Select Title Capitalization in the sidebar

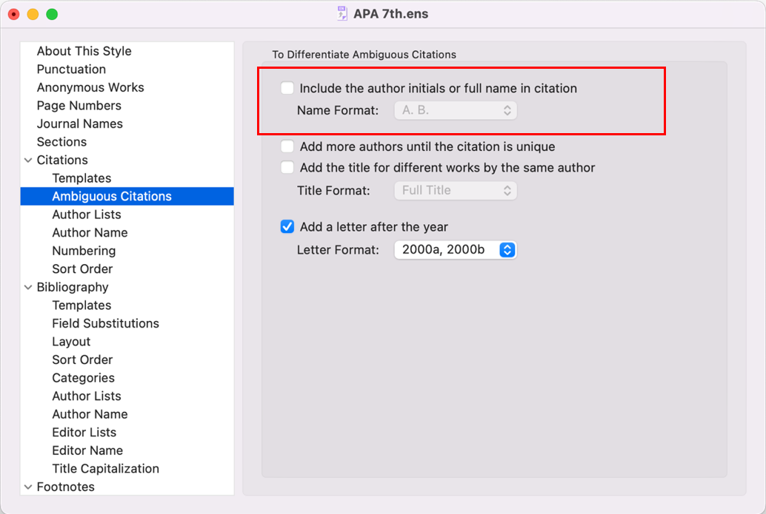[105, 468]
